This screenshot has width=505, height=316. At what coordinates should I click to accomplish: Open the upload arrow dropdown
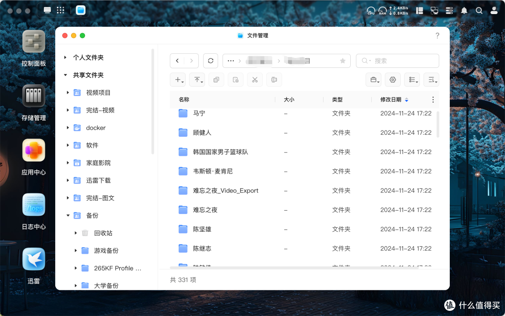click(x=197, y=80)
